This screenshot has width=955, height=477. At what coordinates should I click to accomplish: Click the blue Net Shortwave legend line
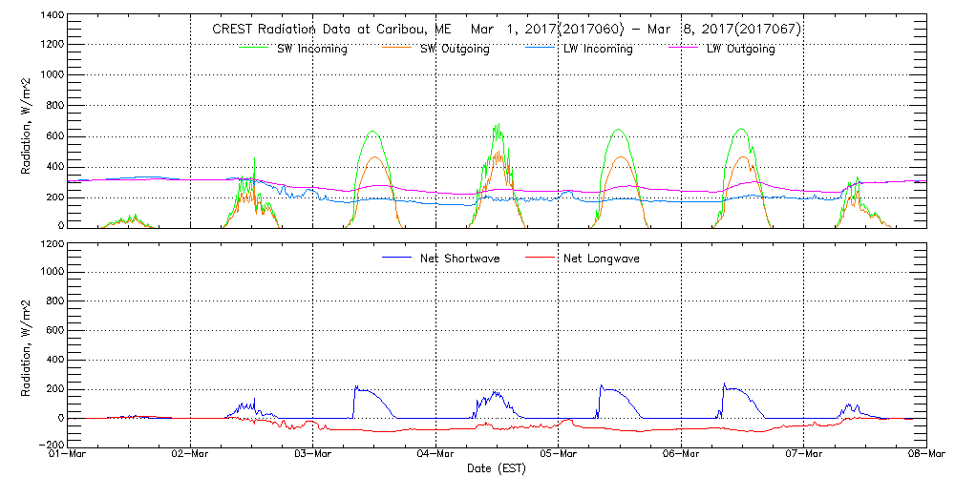point(397,258)
